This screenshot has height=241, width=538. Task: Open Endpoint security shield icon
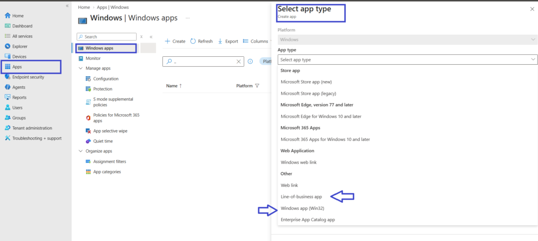(7, 77)
